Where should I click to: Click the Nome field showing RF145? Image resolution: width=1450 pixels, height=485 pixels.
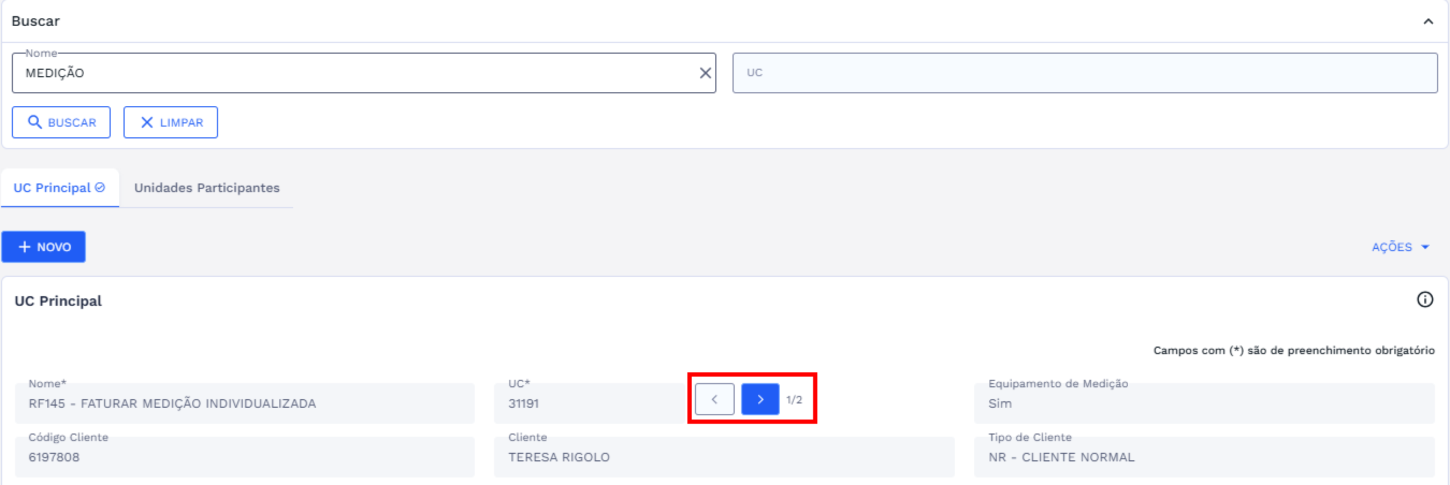(x=245, y=403)
